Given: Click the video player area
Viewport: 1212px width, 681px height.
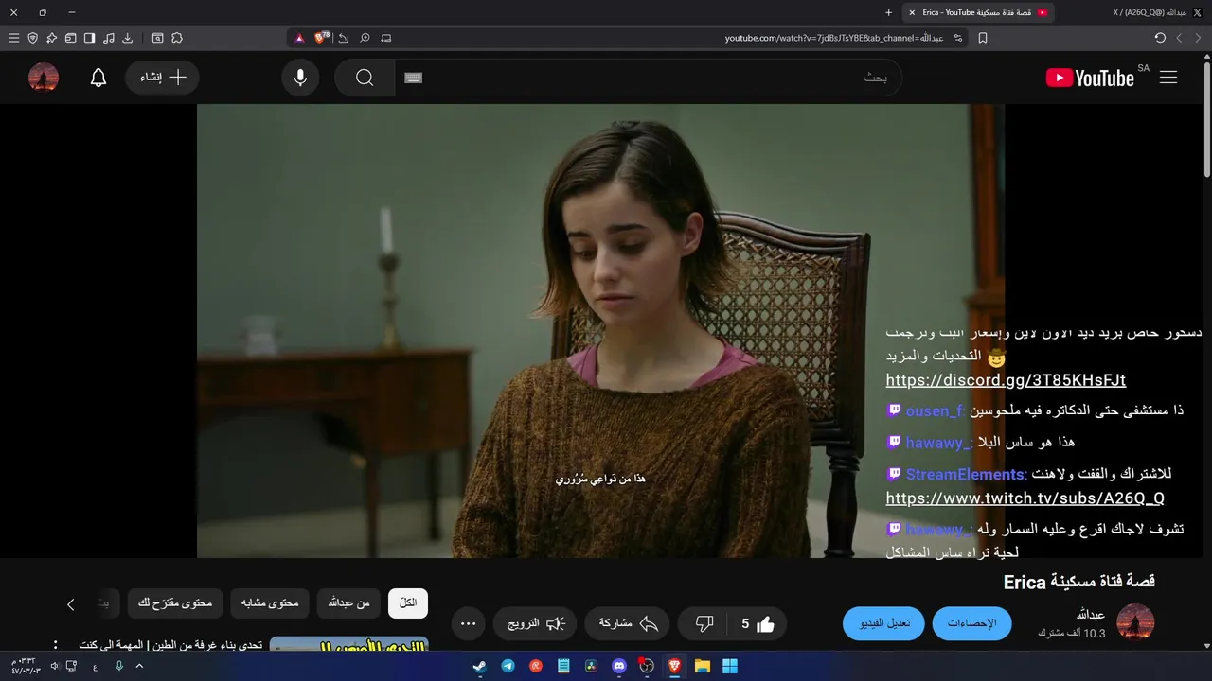Looking at the screenshot, I should pyautogui.click(x=600, y=331).
